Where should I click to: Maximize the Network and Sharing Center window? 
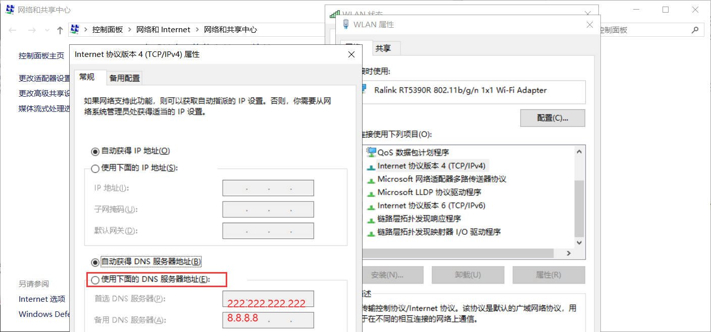666,10
